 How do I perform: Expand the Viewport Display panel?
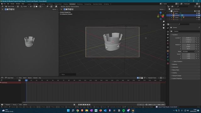coord(177,76)
